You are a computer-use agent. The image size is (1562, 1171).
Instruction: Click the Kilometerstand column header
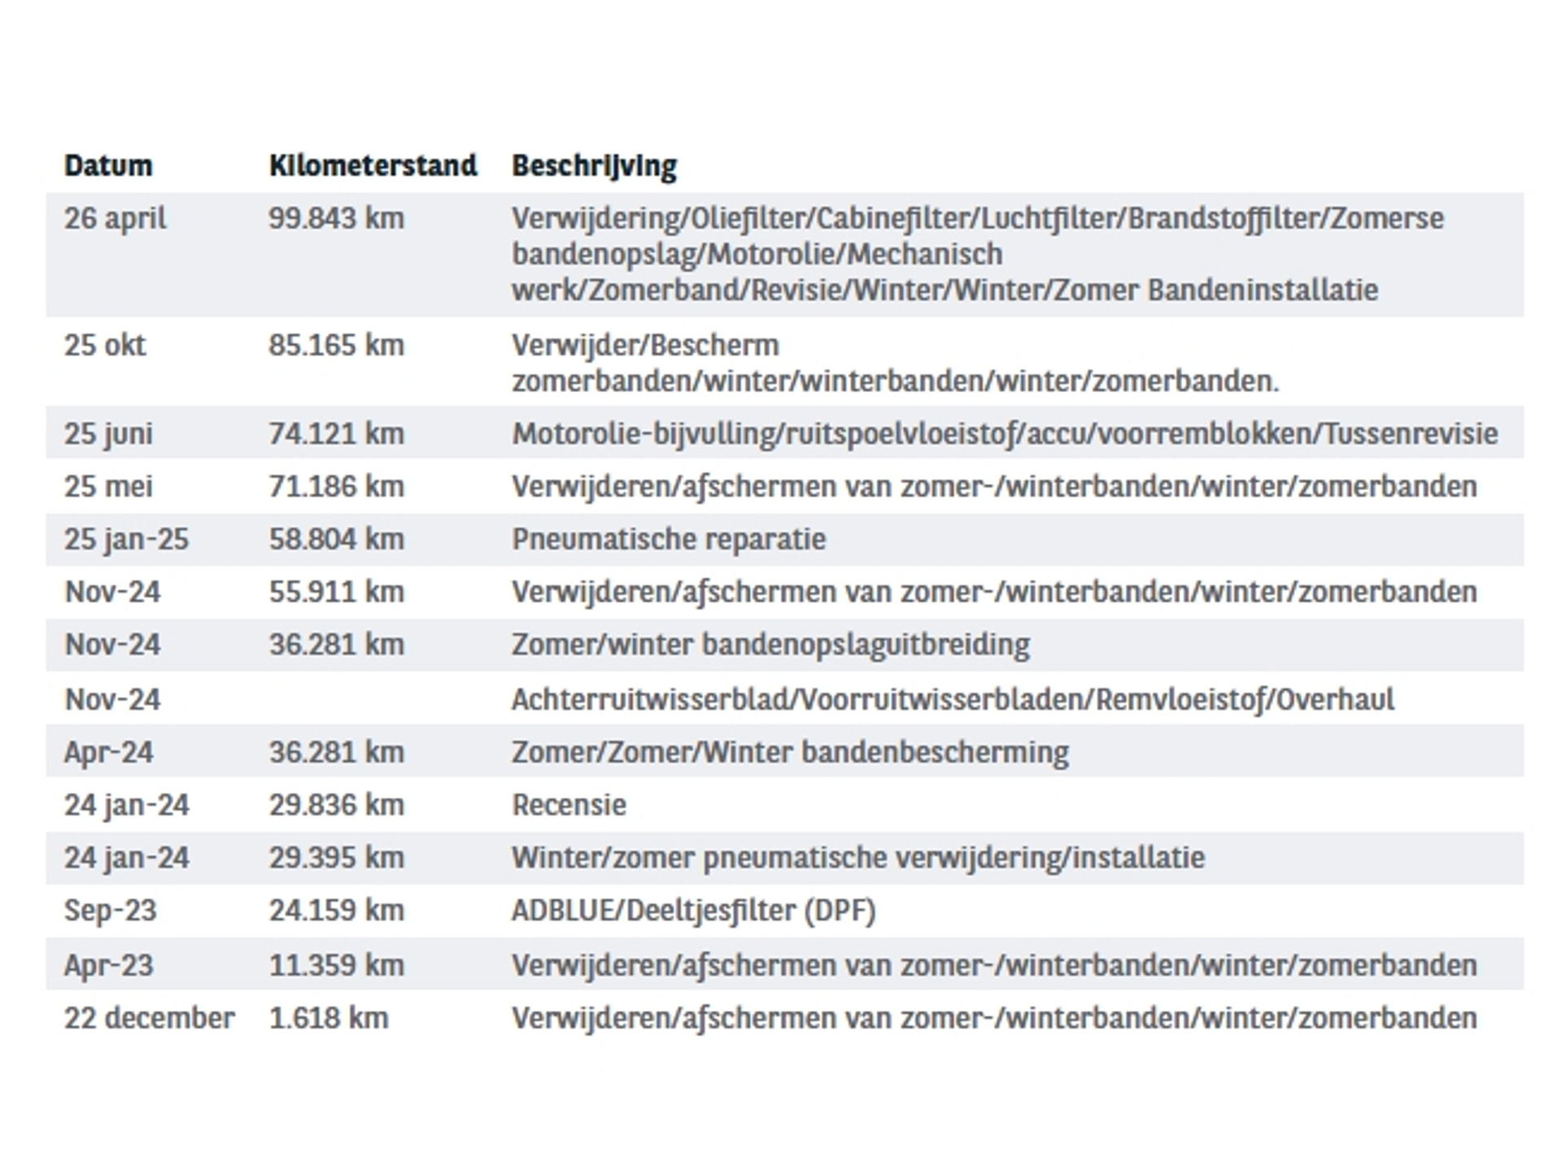(x=373, y=165)
